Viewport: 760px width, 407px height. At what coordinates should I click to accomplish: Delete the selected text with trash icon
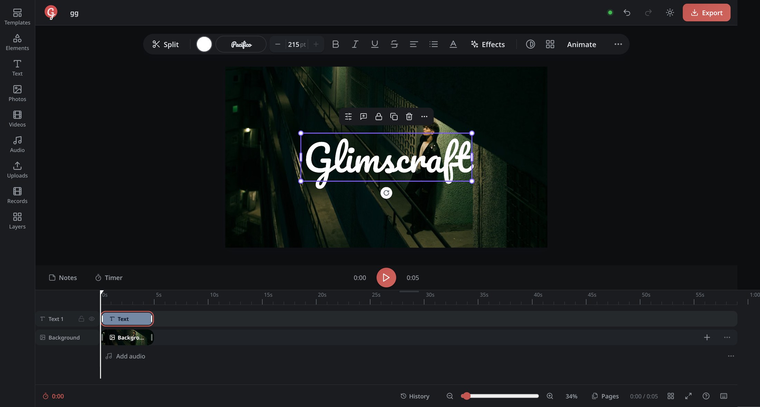point(409,116)
